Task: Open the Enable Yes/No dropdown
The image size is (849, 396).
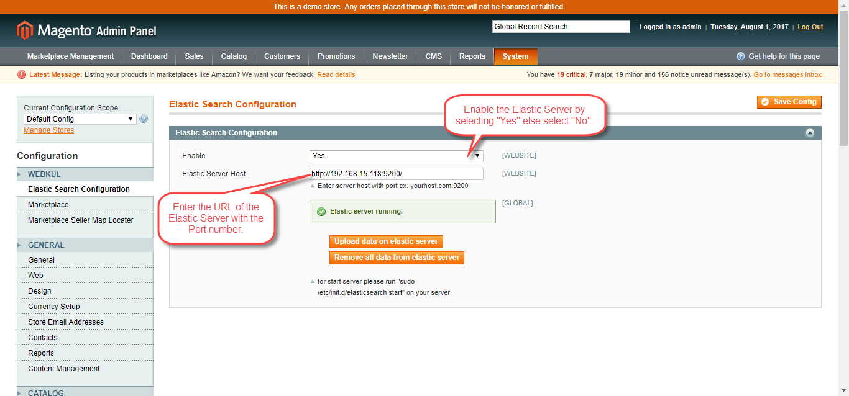Action: [x=397, y=156]
